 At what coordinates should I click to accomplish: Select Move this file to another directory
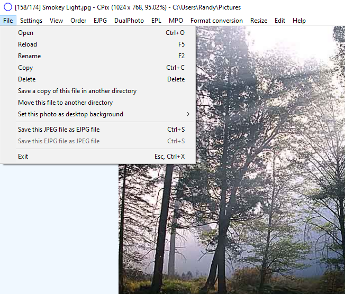98,103
